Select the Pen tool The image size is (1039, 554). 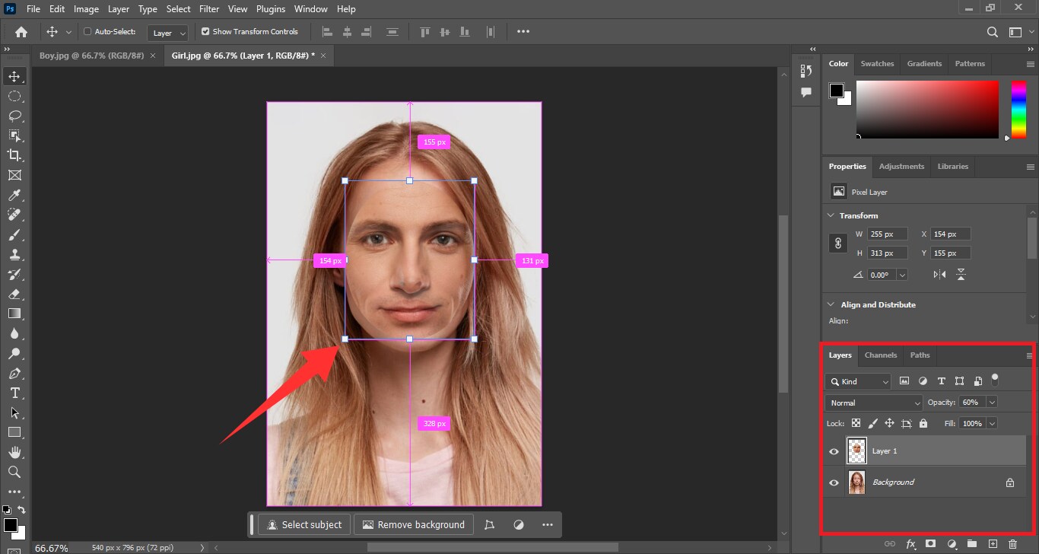pos(14,373)
